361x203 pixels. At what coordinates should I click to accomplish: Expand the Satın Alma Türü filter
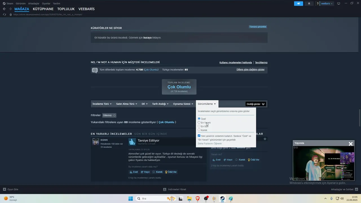point(127,104)
